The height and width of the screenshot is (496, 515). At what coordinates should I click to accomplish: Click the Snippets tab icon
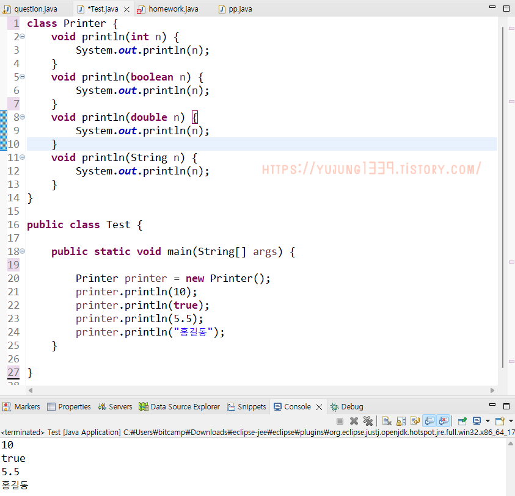point(231,407)
